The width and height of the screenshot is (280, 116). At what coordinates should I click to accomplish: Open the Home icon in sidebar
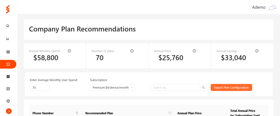click(8, 26)
